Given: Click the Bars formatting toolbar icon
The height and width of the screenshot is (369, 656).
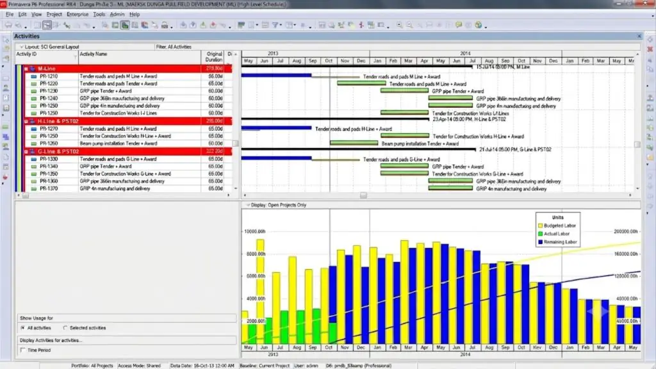Looking at the screenshot, I should [241, 25].
